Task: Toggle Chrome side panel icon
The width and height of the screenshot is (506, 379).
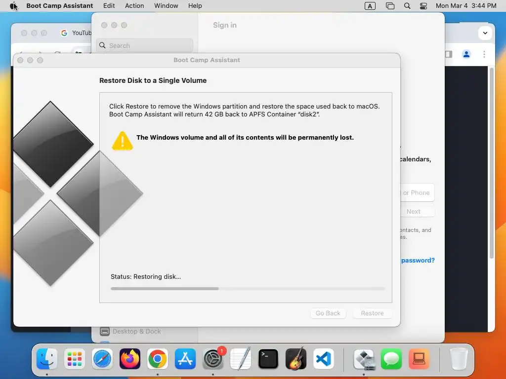Action: 449,54
